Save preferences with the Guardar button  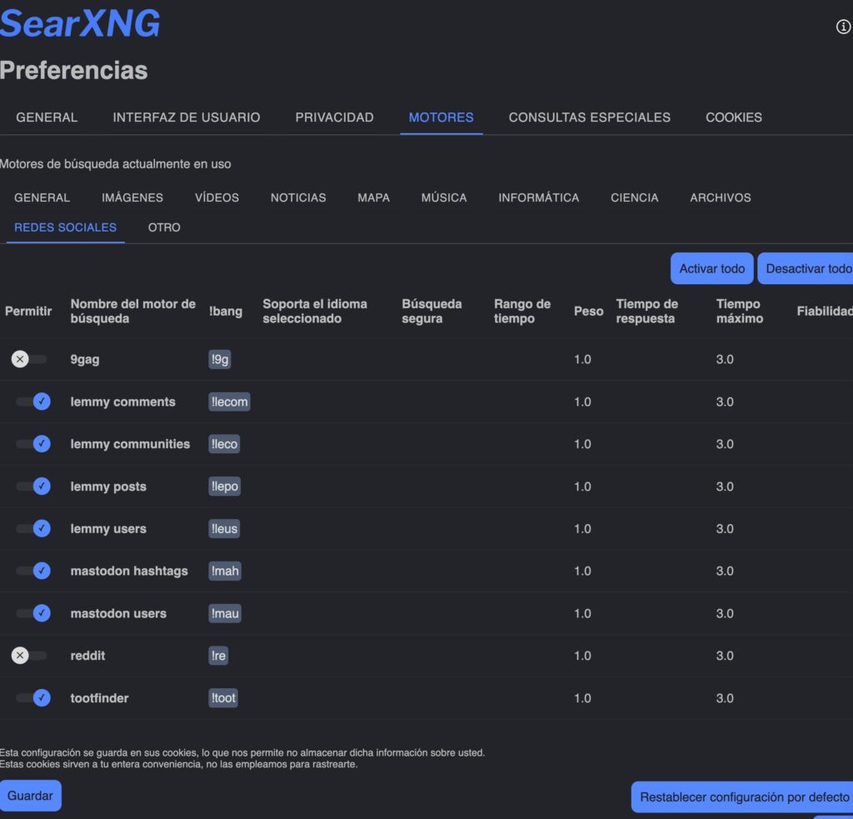tap(30, 795)
